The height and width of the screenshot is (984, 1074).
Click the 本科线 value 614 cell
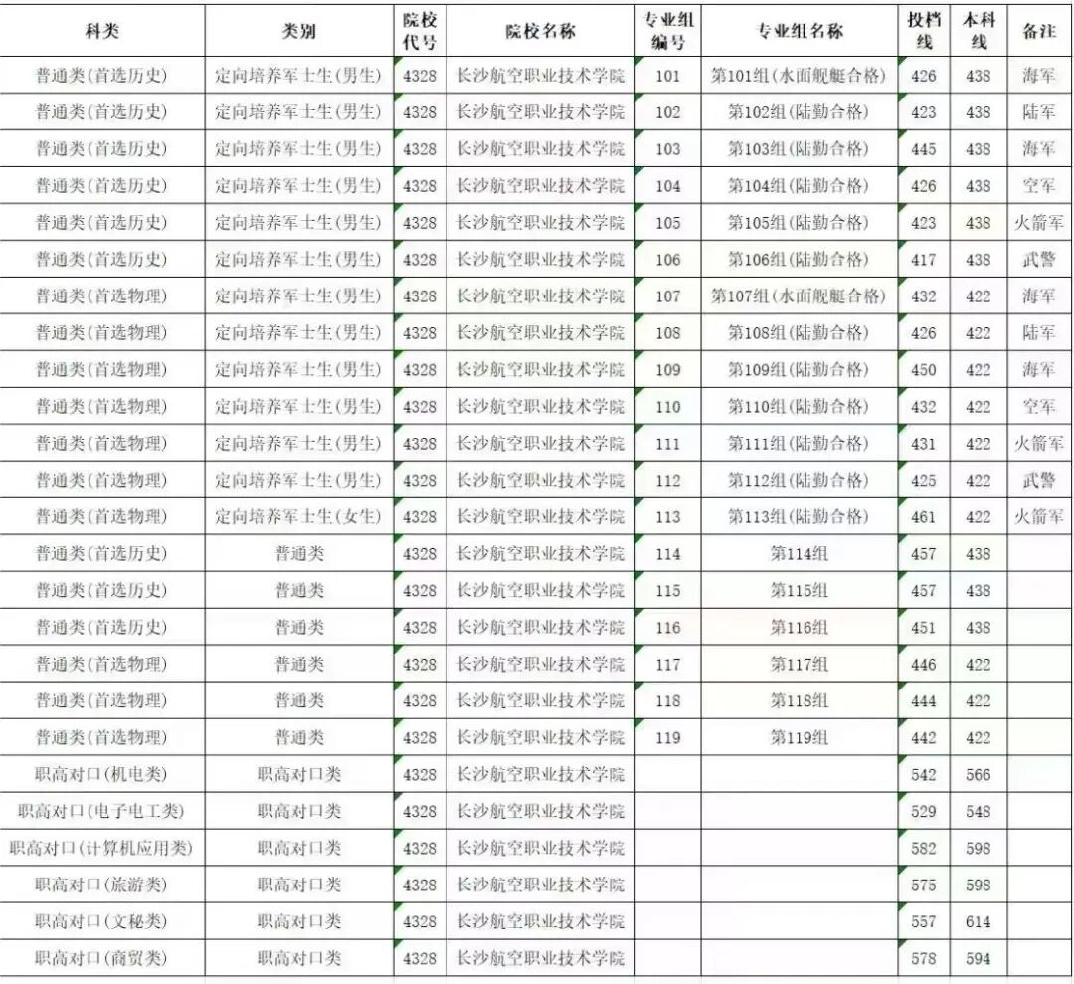[x=977, y=922]
